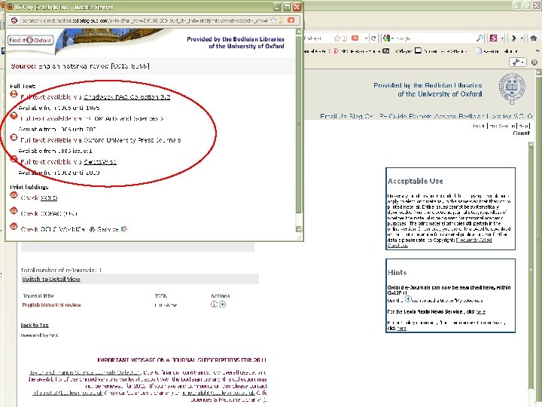Click the bookmark star in main browser toolbar
542x407 pixels.
point(337,38)
